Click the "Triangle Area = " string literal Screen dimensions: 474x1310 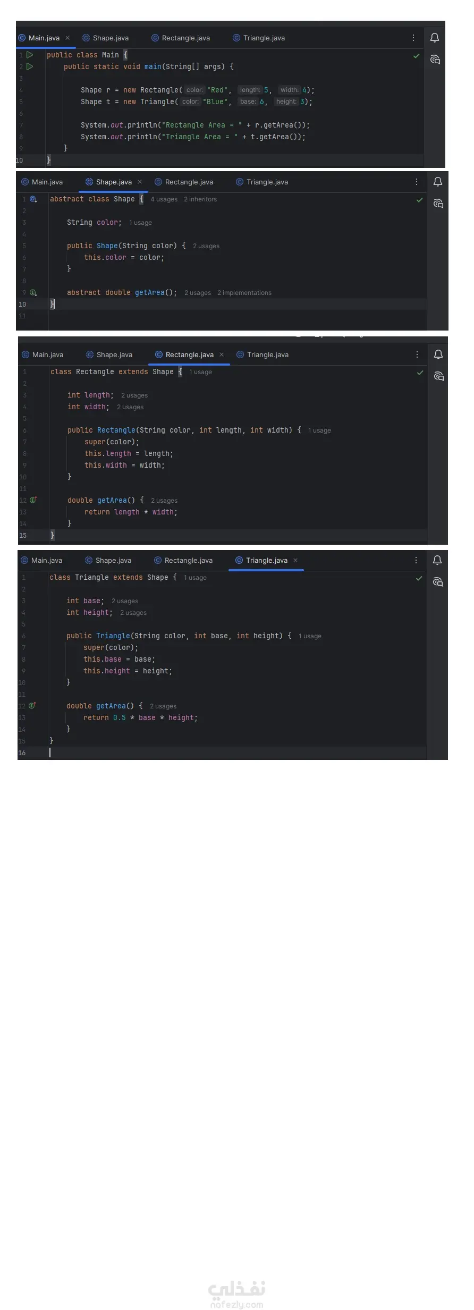pyautogui.click(x=200, y=137)
